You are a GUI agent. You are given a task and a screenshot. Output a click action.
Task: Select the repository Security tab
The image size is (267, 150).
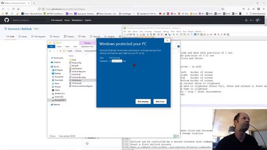pyautogui.click(x=95, y=36)
